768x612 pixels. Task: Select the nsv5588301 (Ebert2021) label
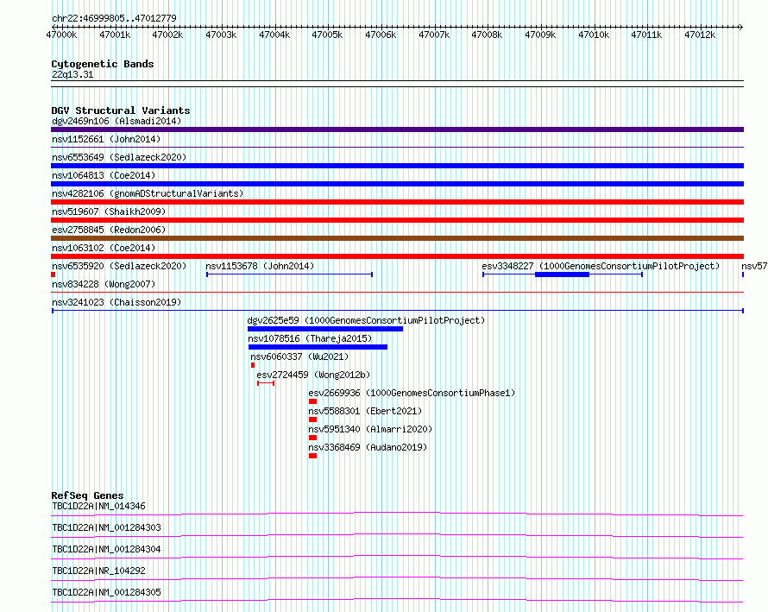pos(365,411)
